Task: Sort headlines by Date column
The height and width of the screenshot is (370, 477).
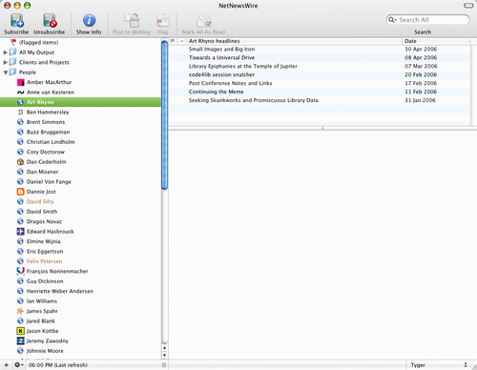Action: [x=435, y=41]
